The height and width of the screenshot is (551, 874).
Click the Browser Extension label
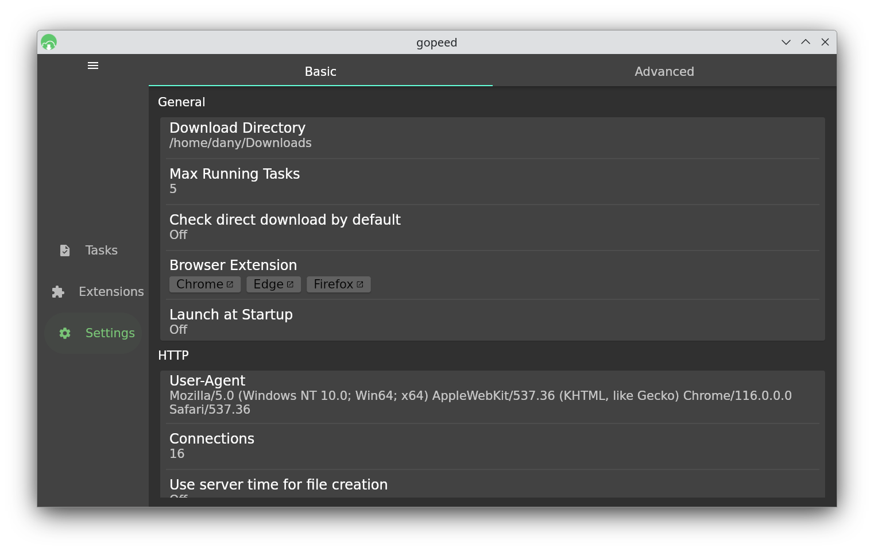233,265
